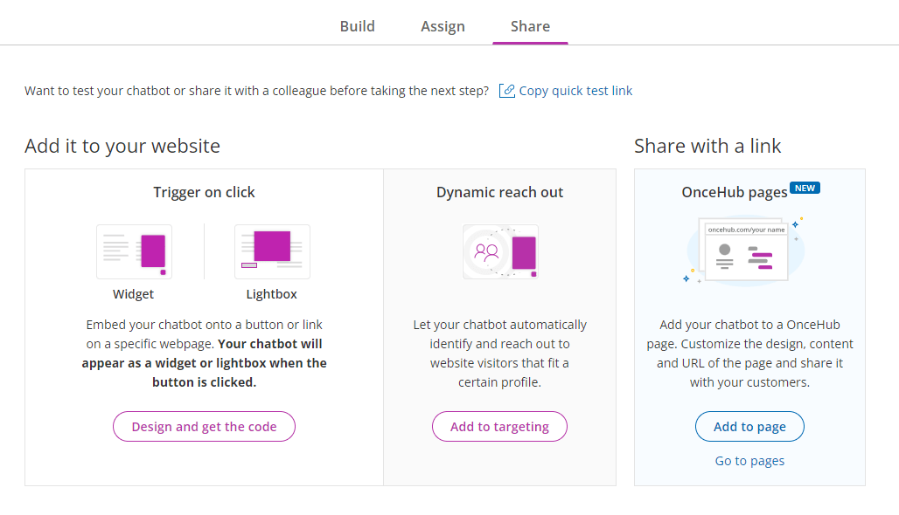The image size is (899, 515).
Task: Click the OnceHub pages heading
Action: [735, 192]
